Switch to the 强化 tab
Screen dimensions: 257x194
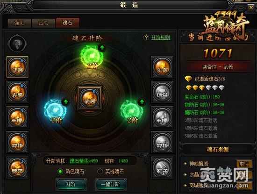19,23
